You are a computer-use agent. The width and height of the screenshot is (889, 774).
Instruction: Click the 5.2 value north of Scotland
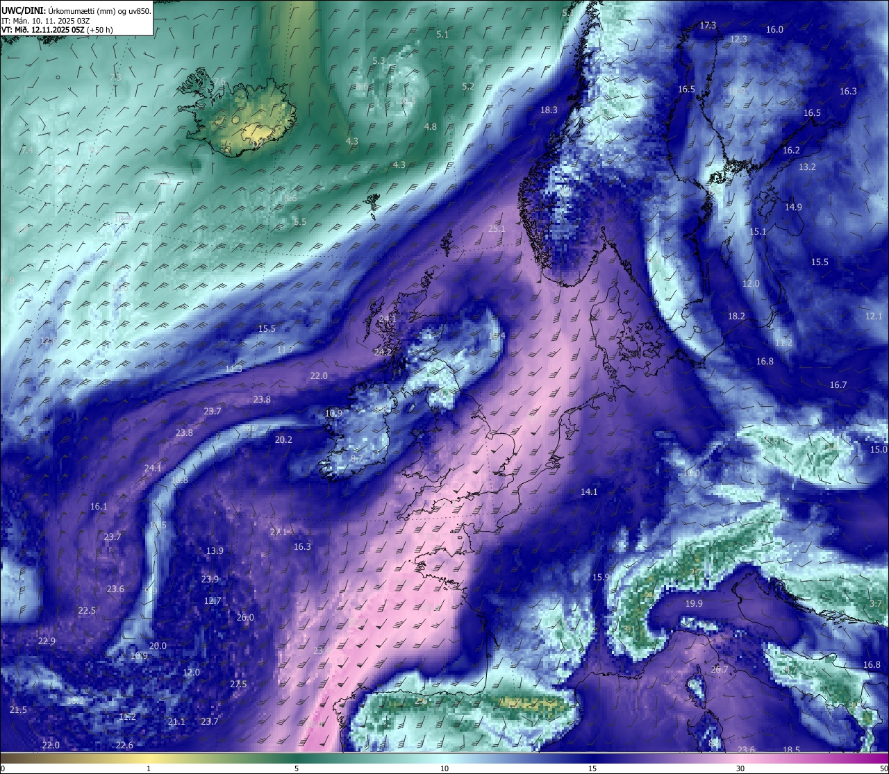point(468,87)
